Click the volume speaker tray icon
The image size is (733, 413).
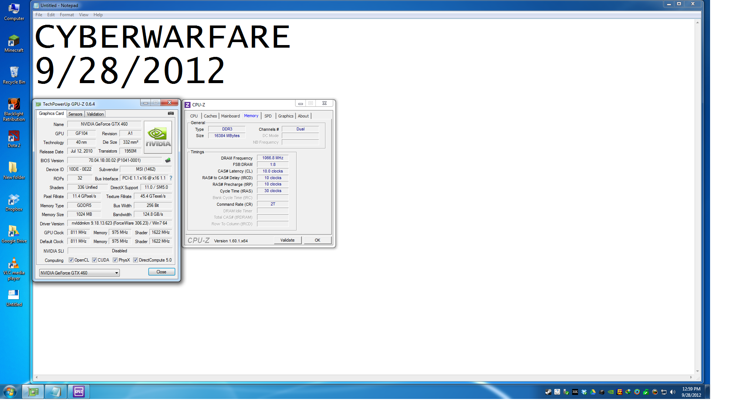click(673, 392)
